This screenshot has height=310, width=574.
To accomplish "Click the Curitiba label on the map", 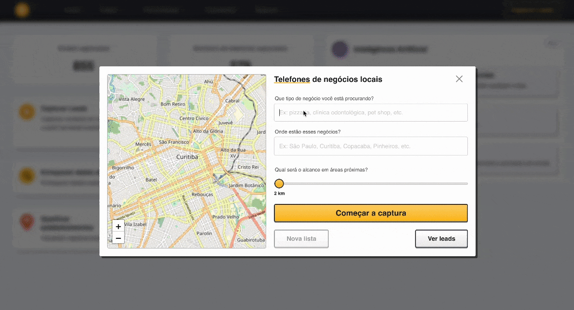I will [187, 157].
